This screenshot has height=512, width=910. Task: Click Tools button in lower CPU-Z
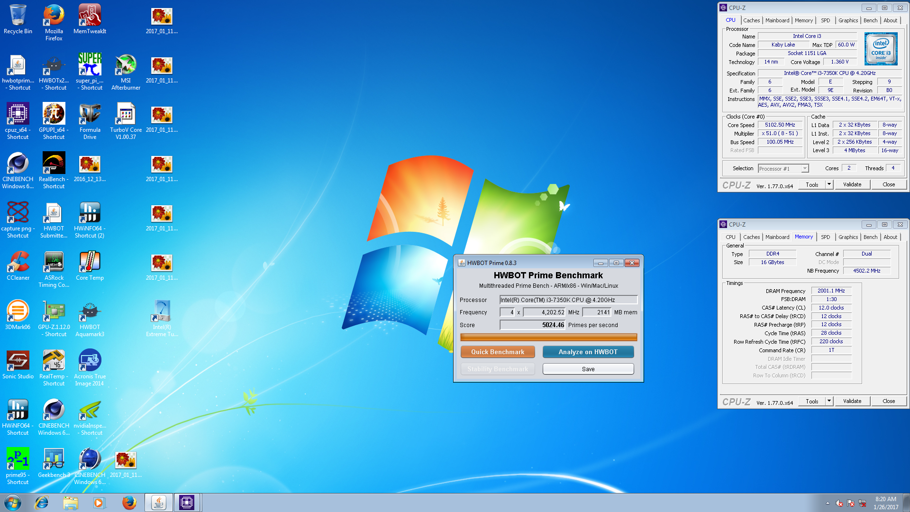[x=812, y=401]
